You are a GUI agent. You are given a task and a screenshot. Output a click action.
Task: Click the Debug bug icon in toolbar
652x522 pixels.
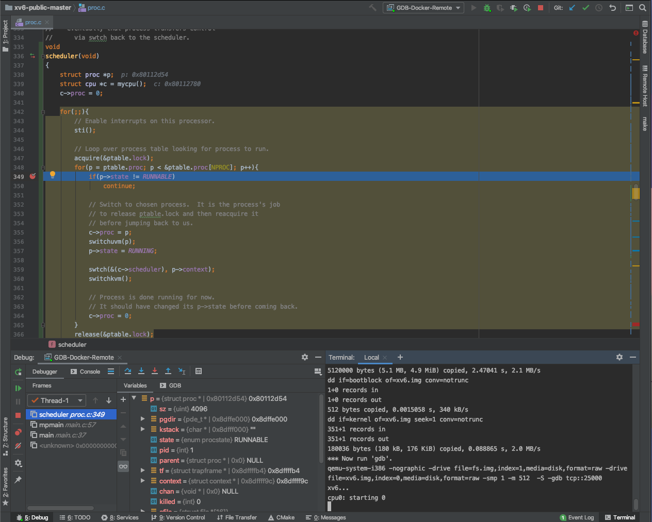click(486, 8)
